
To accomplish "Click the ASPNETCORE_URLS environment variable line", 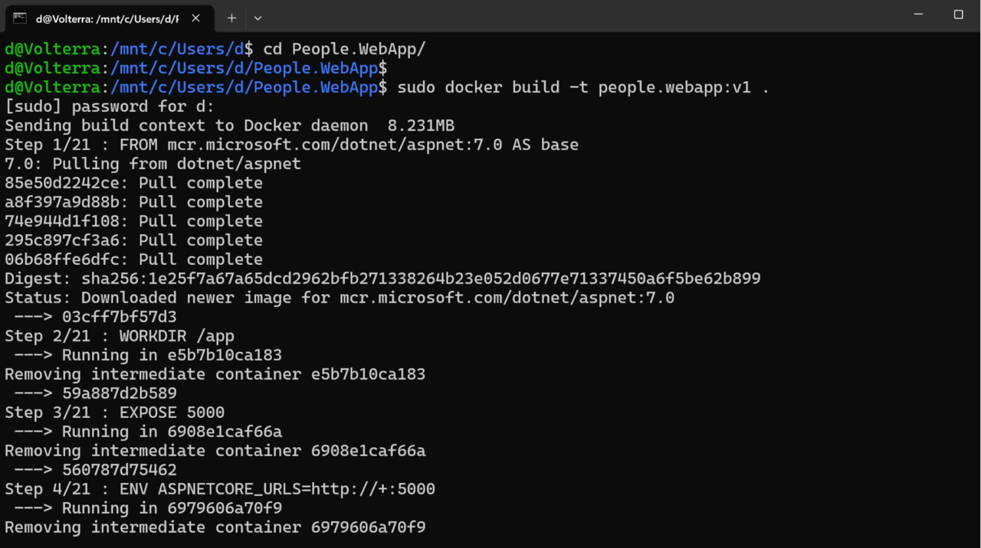I will (220, 488).
